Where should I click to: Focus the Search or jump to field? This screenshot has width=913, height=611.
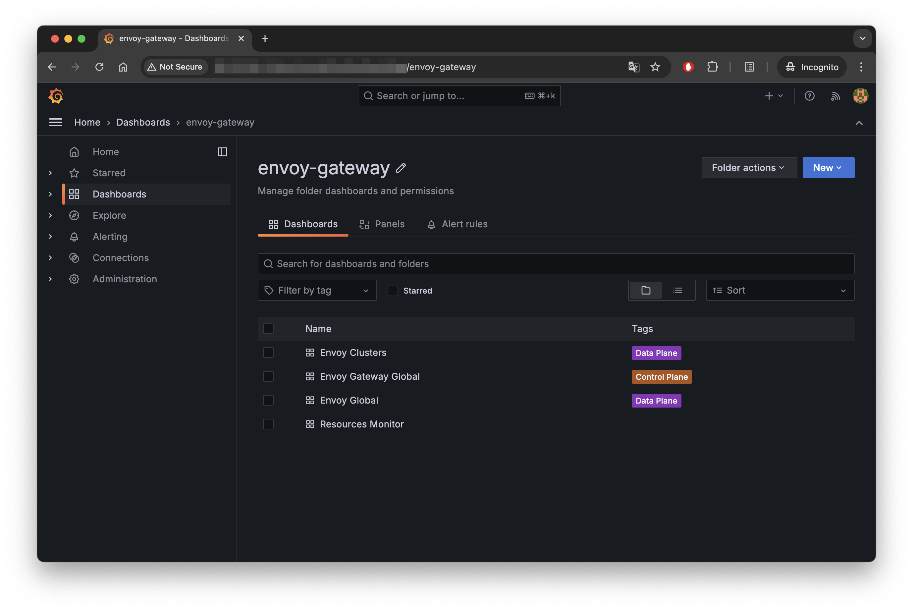coord(459,96)
